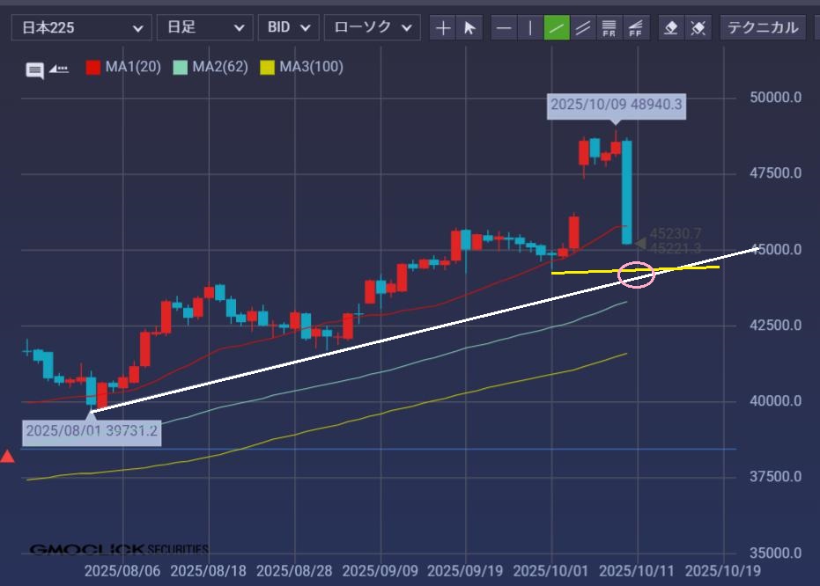Collapse the moving average legend
Viewport: 820px width, 586px height.
59,68
